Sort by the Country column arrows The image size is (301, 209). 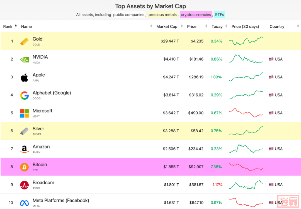298,27
